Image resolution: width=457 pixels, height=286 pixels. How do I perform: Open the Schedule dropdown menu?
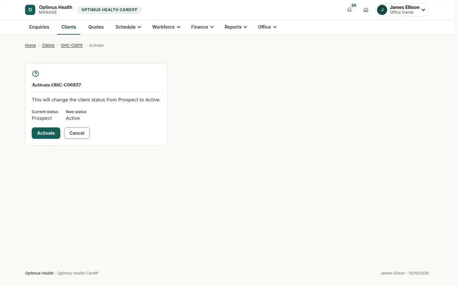pyautogui.click(x=128, y=27)
